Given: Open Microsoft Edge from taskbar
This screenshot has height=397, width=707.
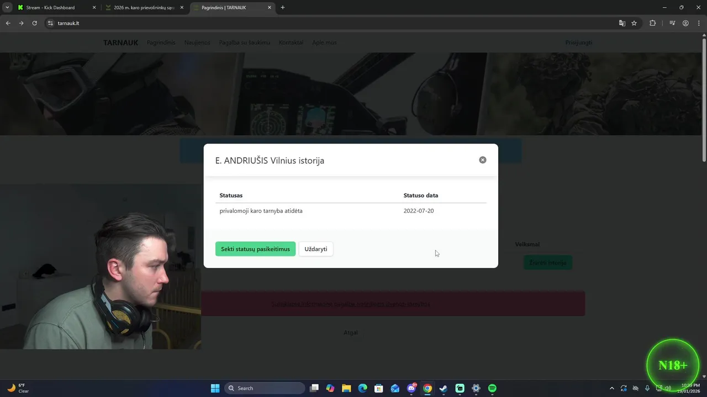Looking at the screenshot, I should 362,388.
